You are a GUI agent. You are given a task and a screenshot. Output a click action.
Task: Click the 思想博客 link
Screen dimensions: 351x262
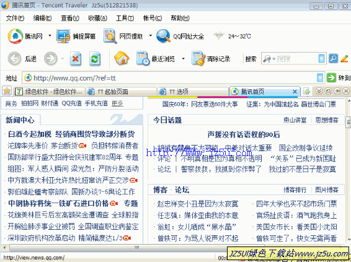[327, 120]
